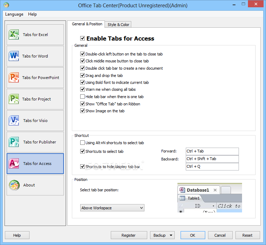Uncheck Show Image on the tab
Screen dimensions: 266x245
(x=82, y=111)
